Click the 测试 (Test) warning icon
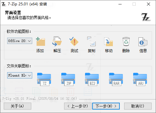 [x=74, y=41]
